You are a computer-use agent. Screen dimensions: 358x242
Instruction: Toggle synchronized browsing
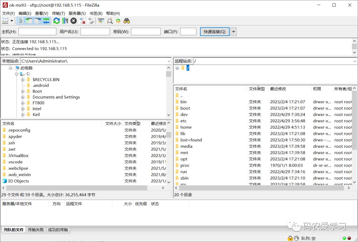[118, 21]
